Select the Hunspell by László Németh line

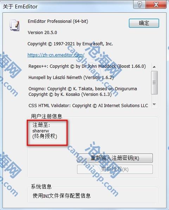tap(71, 78)
